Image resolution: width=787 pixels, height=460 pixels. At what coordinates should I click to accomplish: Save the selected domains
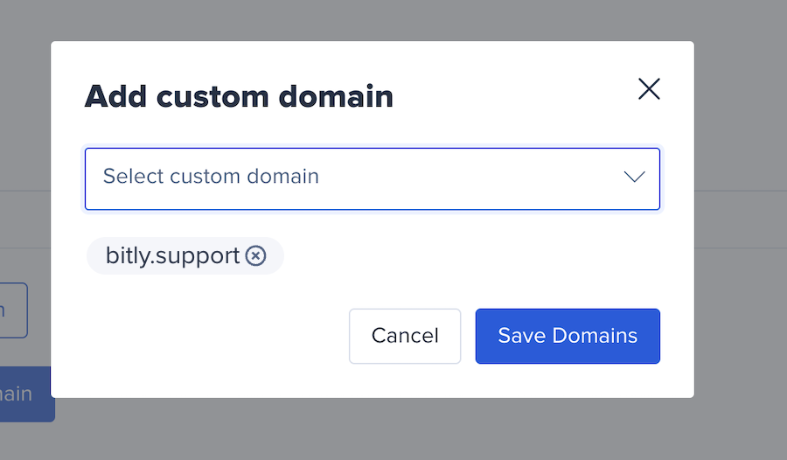click(x=568, y=336)
